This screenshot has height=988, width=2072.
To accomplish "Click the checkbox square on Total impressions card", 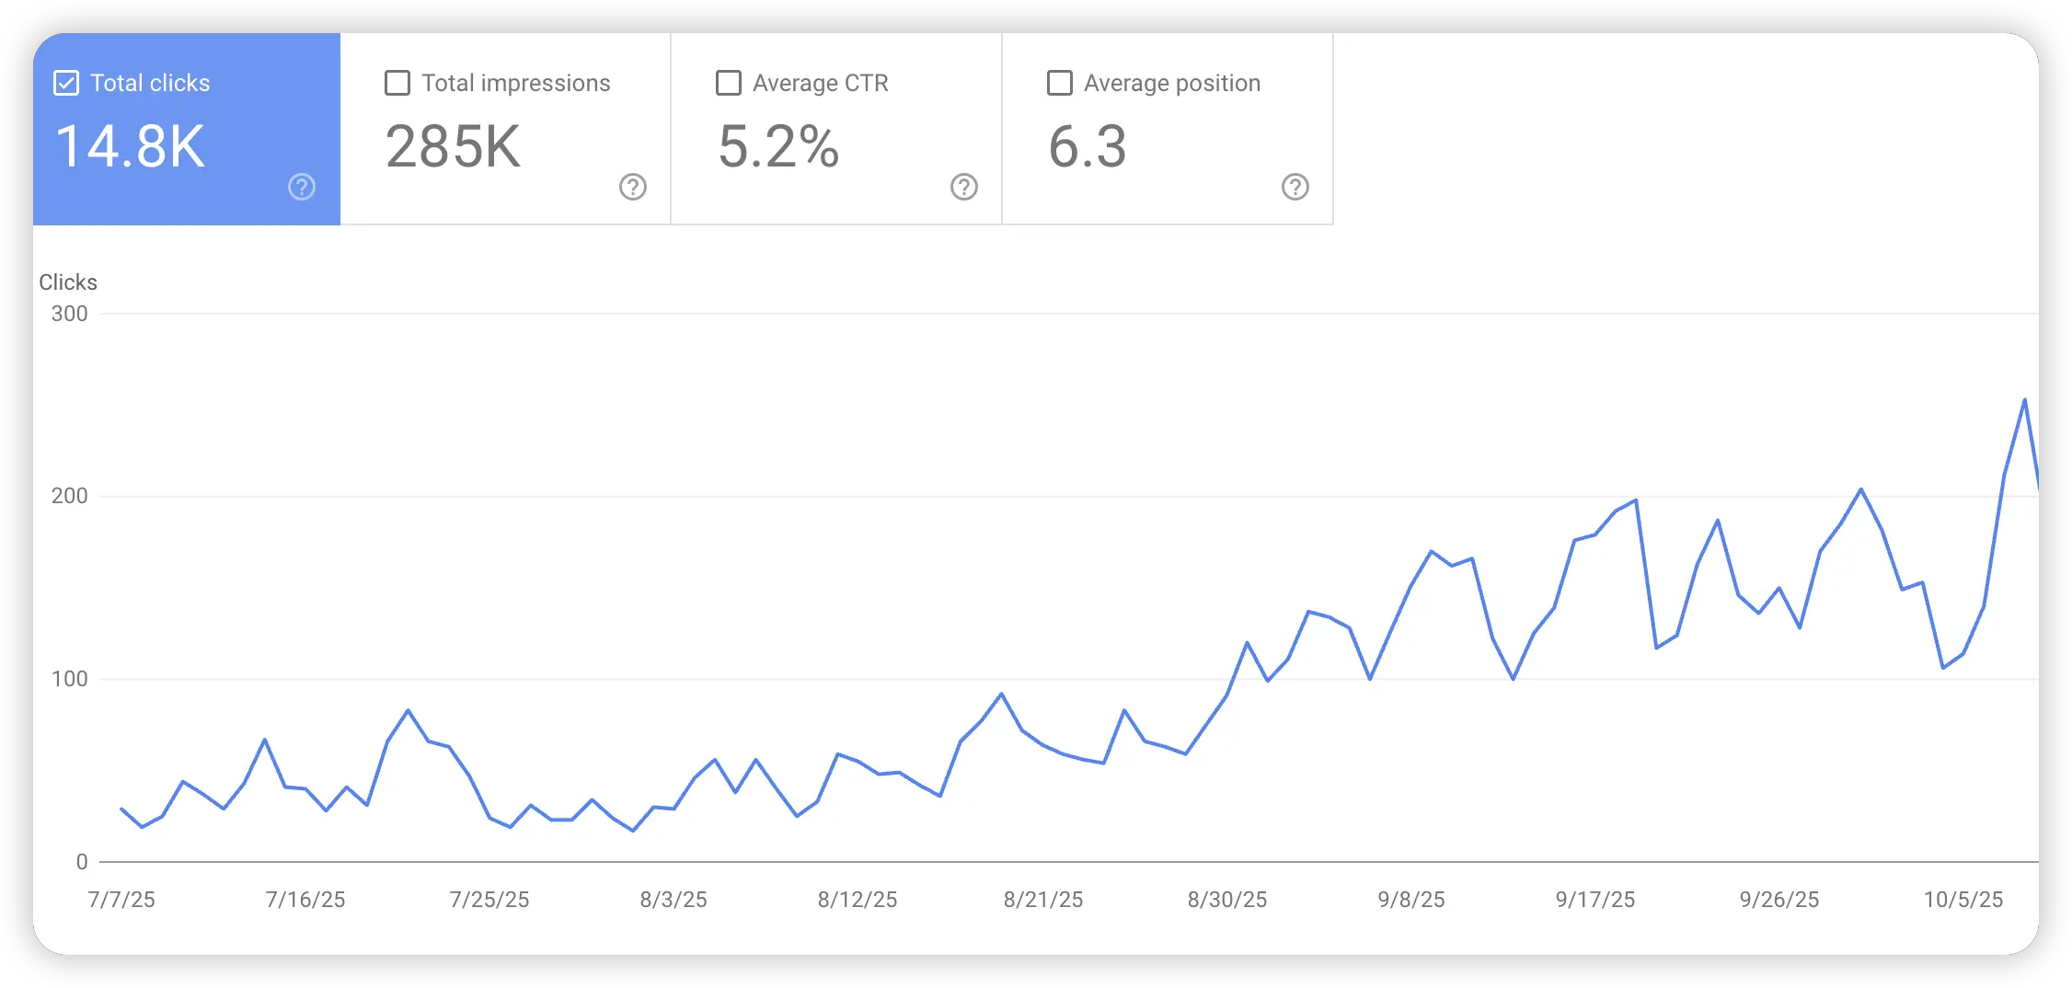I will 397,83.
